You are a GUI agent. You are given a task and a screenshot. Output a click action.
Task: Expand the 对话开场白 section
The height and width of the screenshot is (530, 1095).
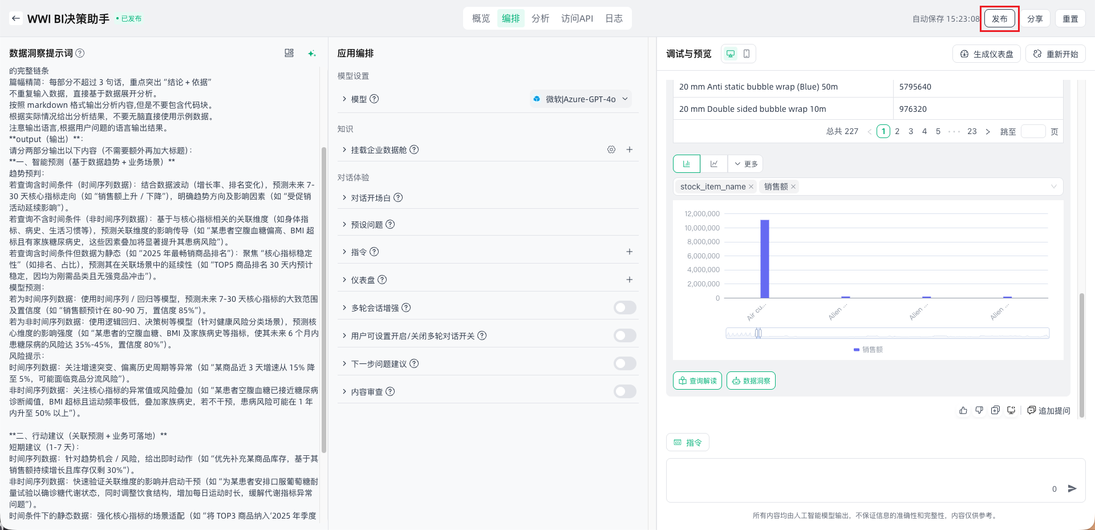[371, 198]
